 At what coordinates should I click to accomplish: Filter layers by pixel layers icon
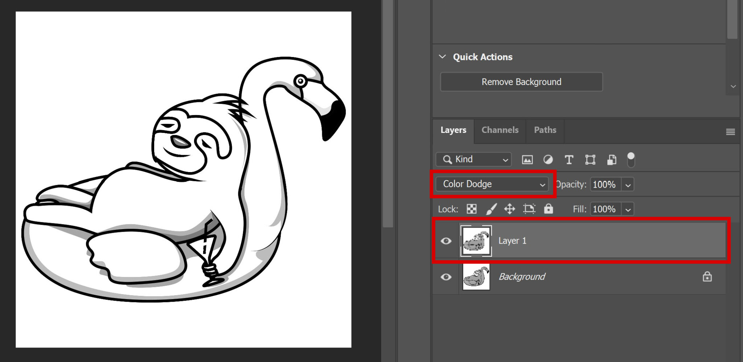(527, 159)
